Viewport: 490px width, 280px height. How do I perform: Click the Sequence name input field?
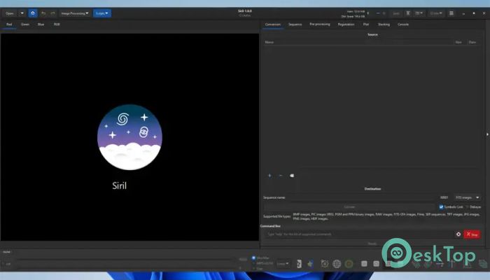coord(362,197)
